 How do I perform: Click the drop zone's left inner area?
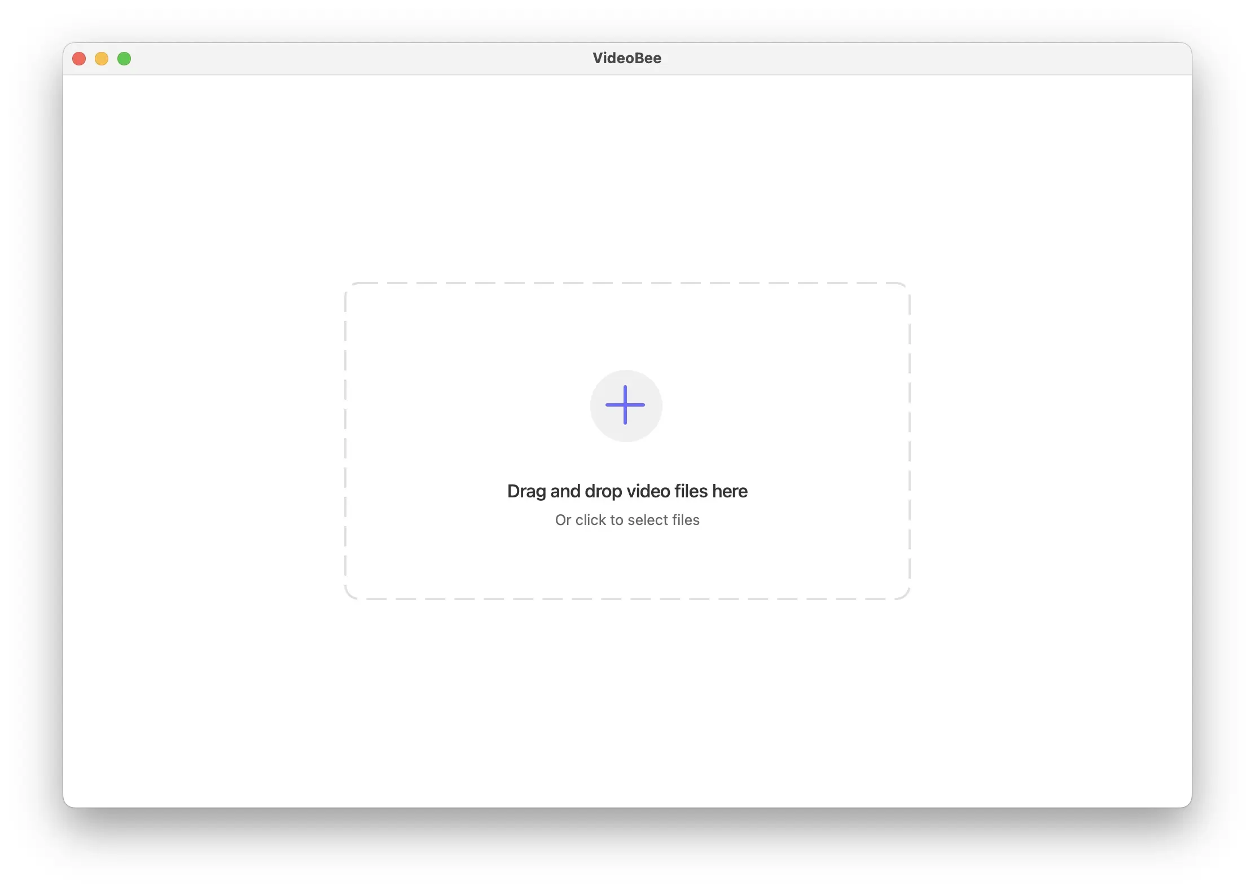[x=429, y=440]
